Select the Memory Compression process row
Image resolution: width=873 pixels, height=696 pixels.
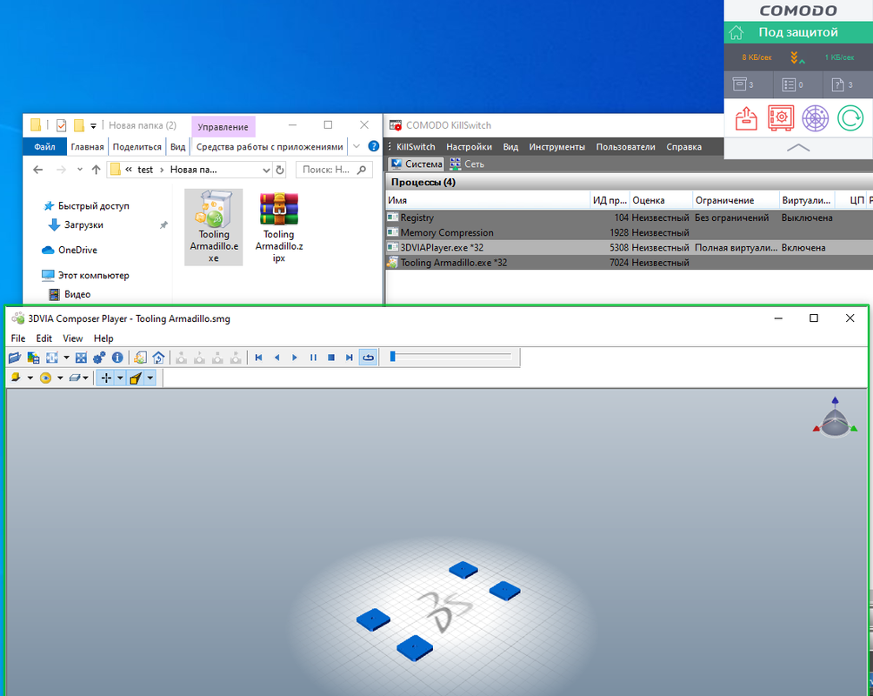[630, 232]
